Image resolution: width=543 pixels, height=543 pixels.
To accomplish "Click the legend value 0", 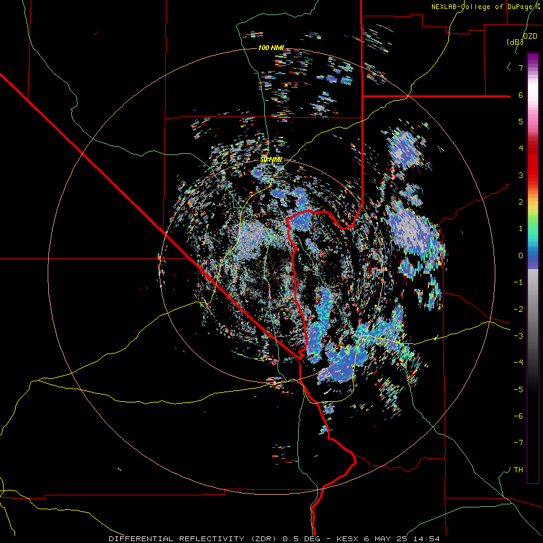I will (521, 256).
